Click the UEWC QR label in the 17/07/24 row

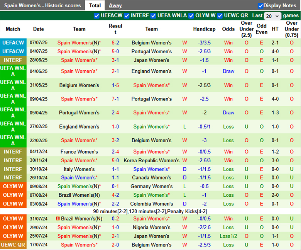(13, 245)
